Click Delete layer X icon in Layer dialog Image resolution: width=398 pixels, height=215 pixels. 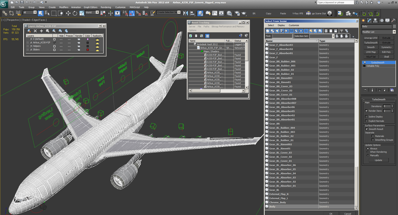(x=35, y=31)
